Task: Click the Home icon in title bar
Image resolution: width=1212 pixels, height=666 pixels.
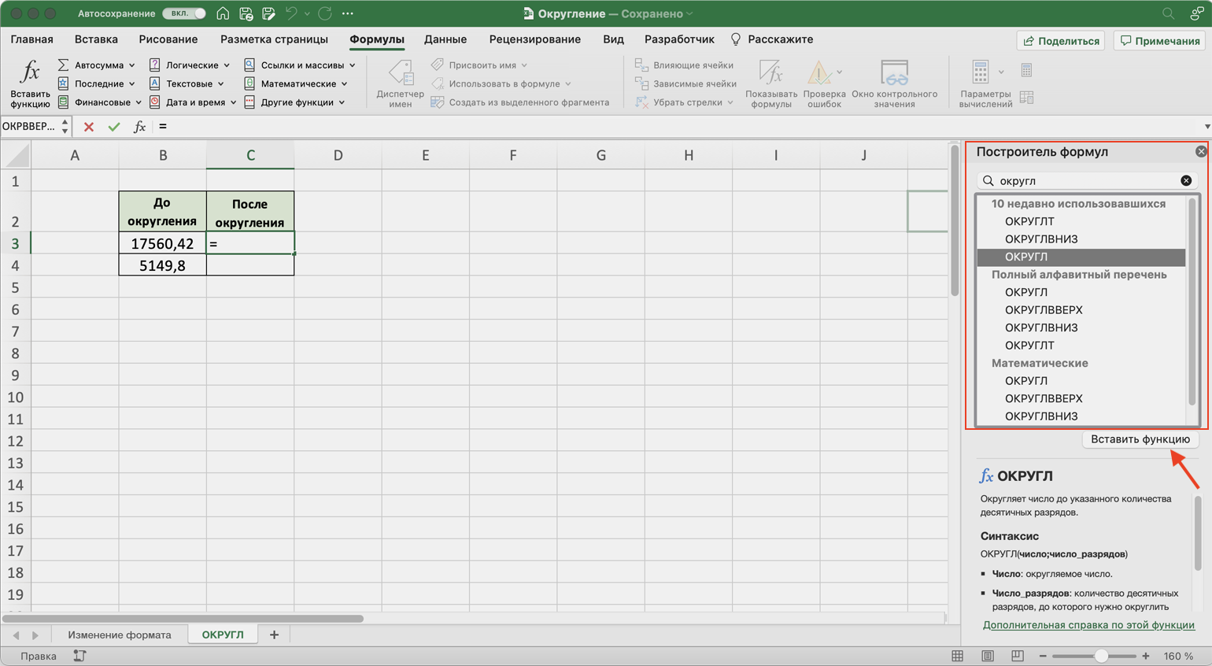Action: point(223,13)
